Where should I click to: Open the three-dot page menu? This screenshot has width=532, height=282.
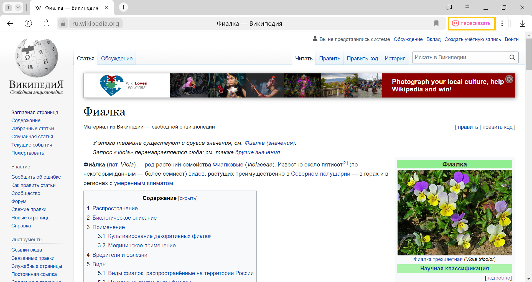click(x=502, y=23)
